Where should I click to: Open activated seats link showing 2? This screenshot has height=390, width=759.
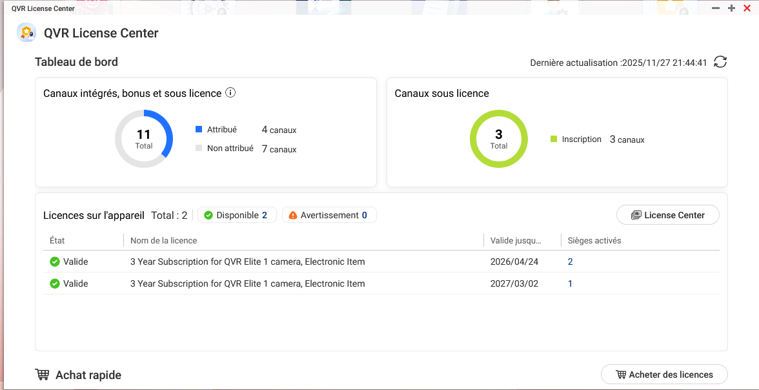click(x=570, y=262)
